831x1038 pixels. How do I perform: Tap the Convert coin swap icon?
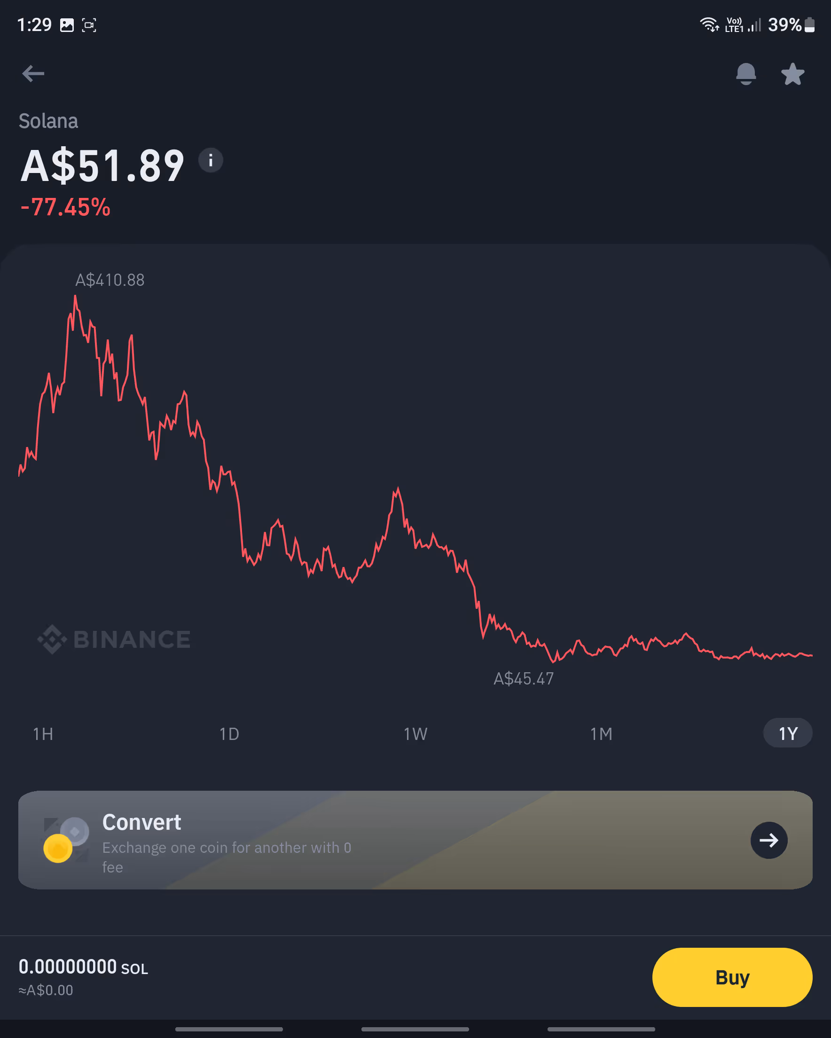(x=66, y=840)
